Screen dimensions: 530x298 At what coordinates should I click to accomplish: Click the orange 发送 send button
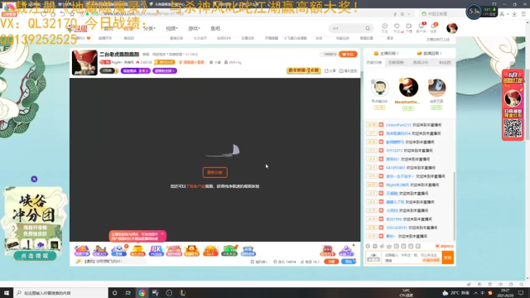(x=448, y=257)
